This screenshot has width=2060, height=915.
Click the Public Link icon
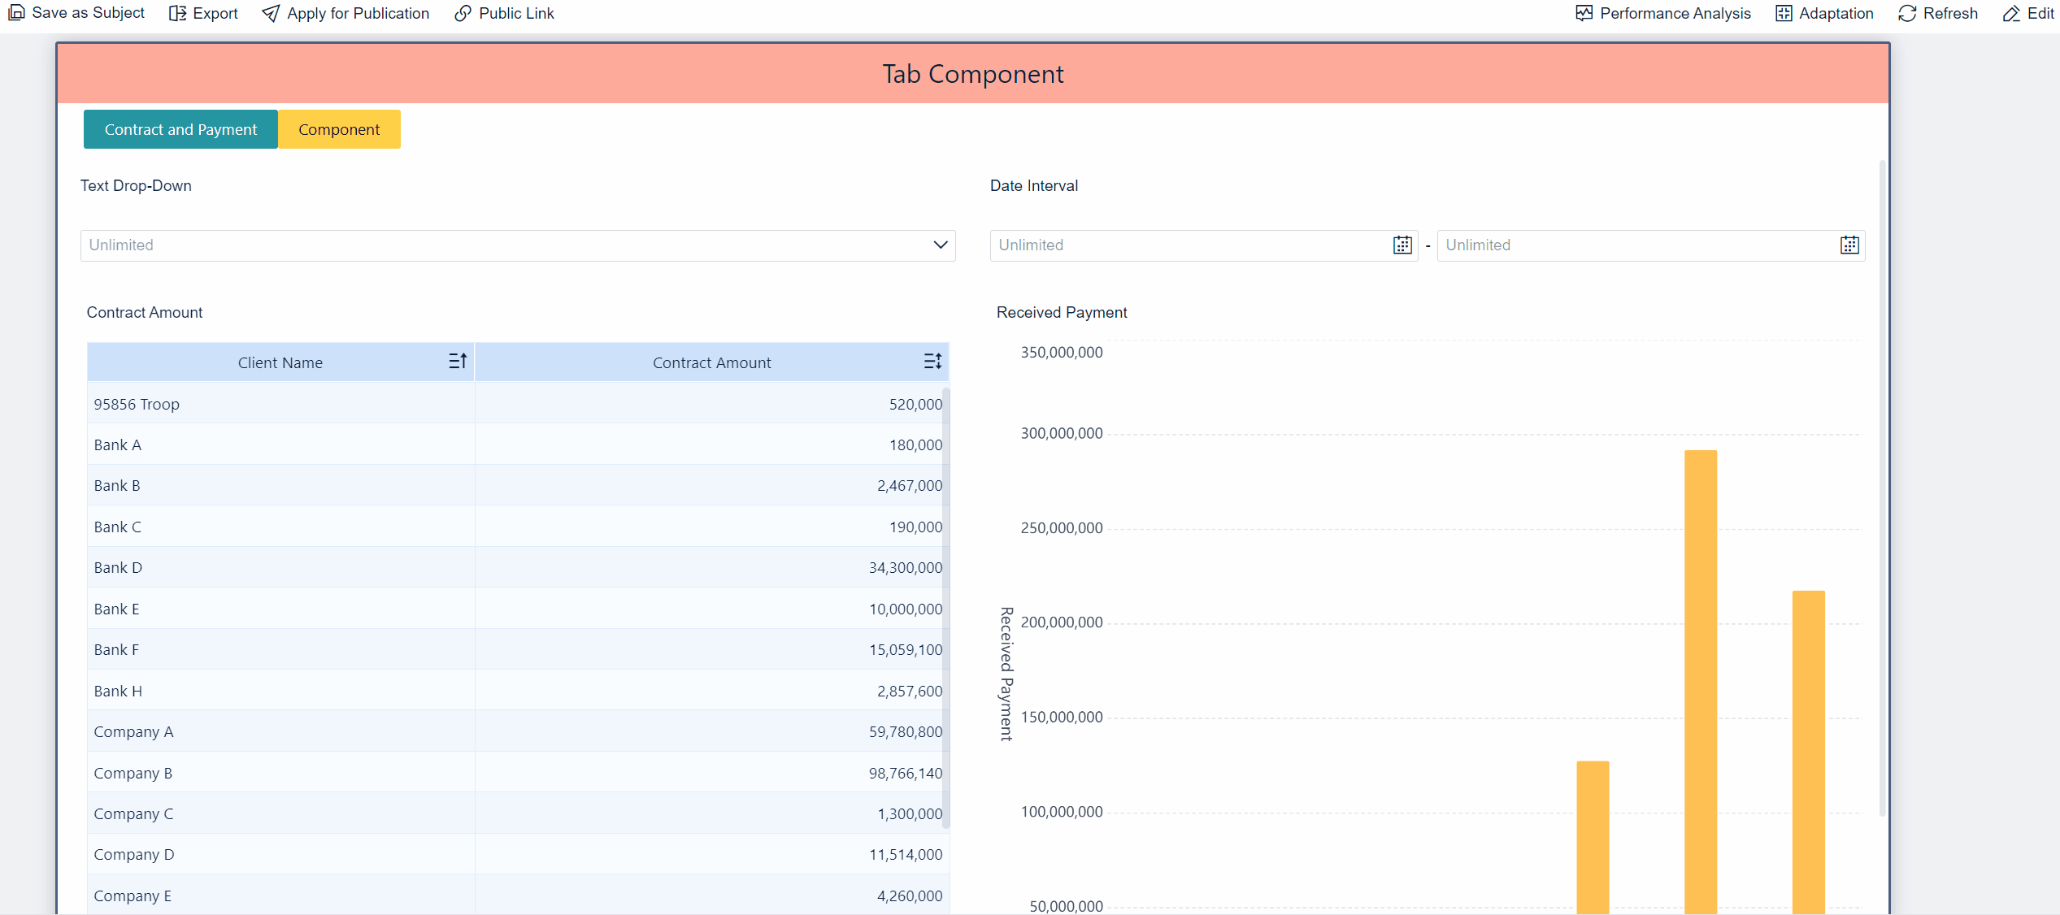[x=463, y=13]
